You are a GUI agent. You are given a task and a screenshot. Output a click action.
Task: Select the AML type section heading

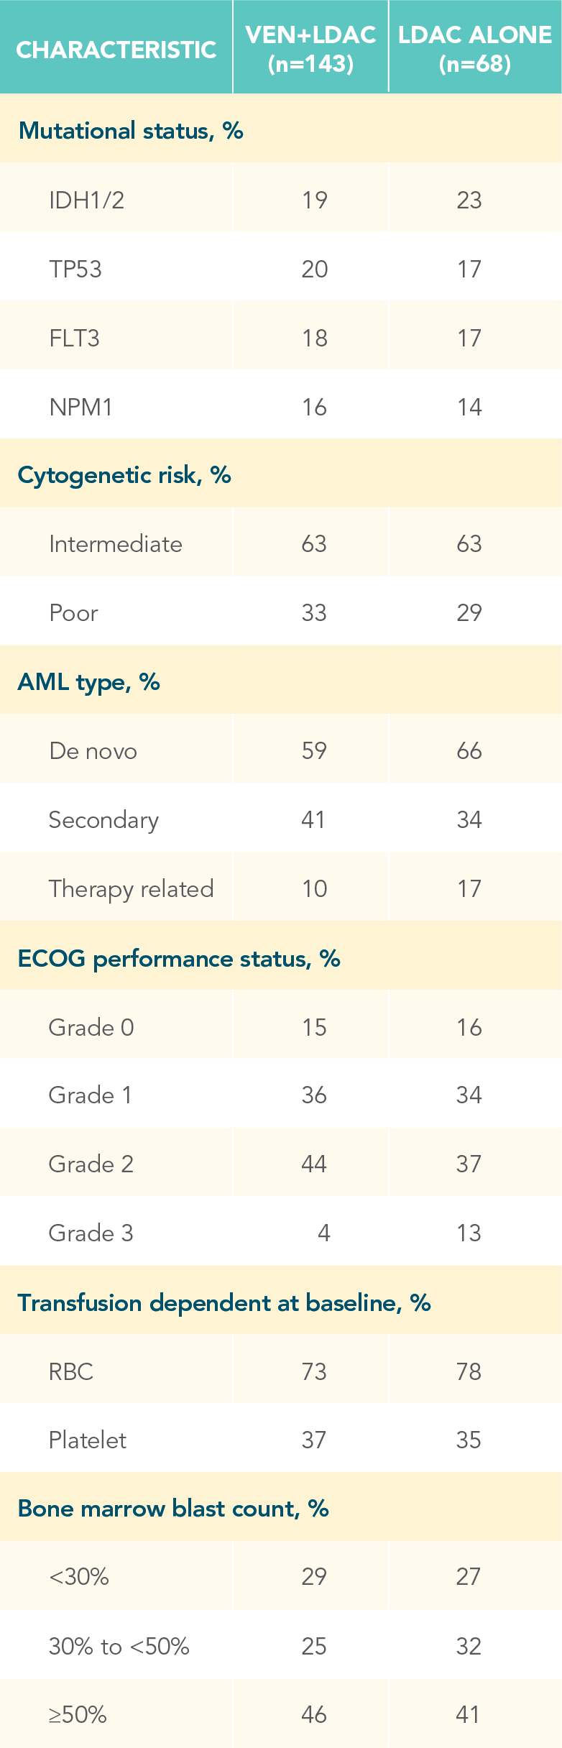click(88, 681)
